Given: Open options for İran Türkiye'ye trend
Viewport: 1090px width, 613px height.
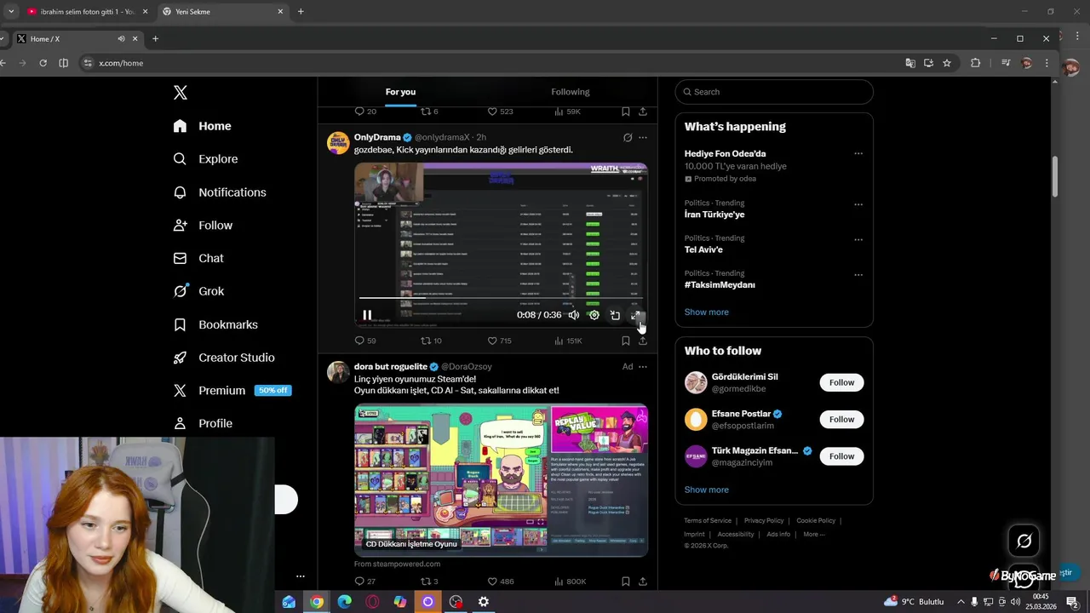Looking at the screenshot, I should tap(858, 204).
